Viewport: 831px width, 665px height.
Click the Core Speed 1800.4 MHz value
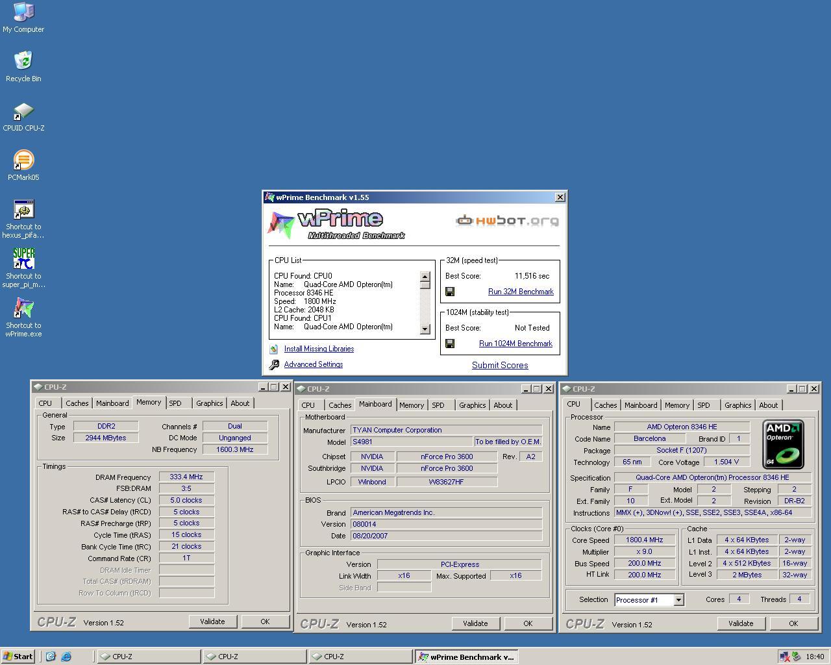645,540
